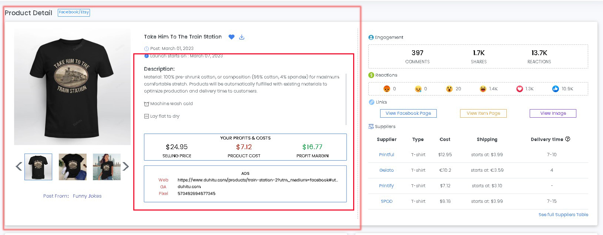Image resolution: width=603 pixels, height=235 pixels.
Task: Open See full Suppliers Table link
Action: click(563, 215)
